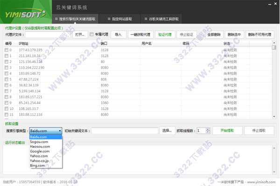This screenshot has height=186, width=280.
Task: Check the box for row 0 (177.43.179.195)
Action: pos(7,50)
